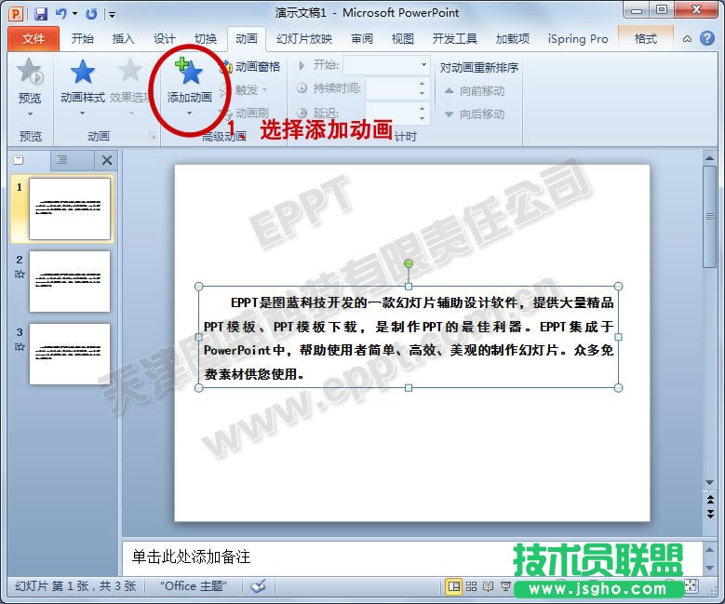The height and width of the screenshot is (604, 725).
Task: Click the bottom-center resize handle of text box
Action: pyautogui.click(x=409, y=388)
